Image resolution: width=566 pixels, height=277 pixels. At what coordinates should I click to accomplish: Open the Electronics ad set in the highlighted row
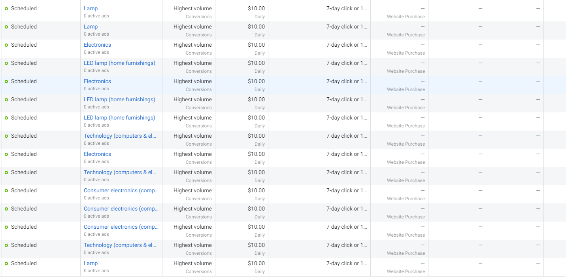[97, 81]
